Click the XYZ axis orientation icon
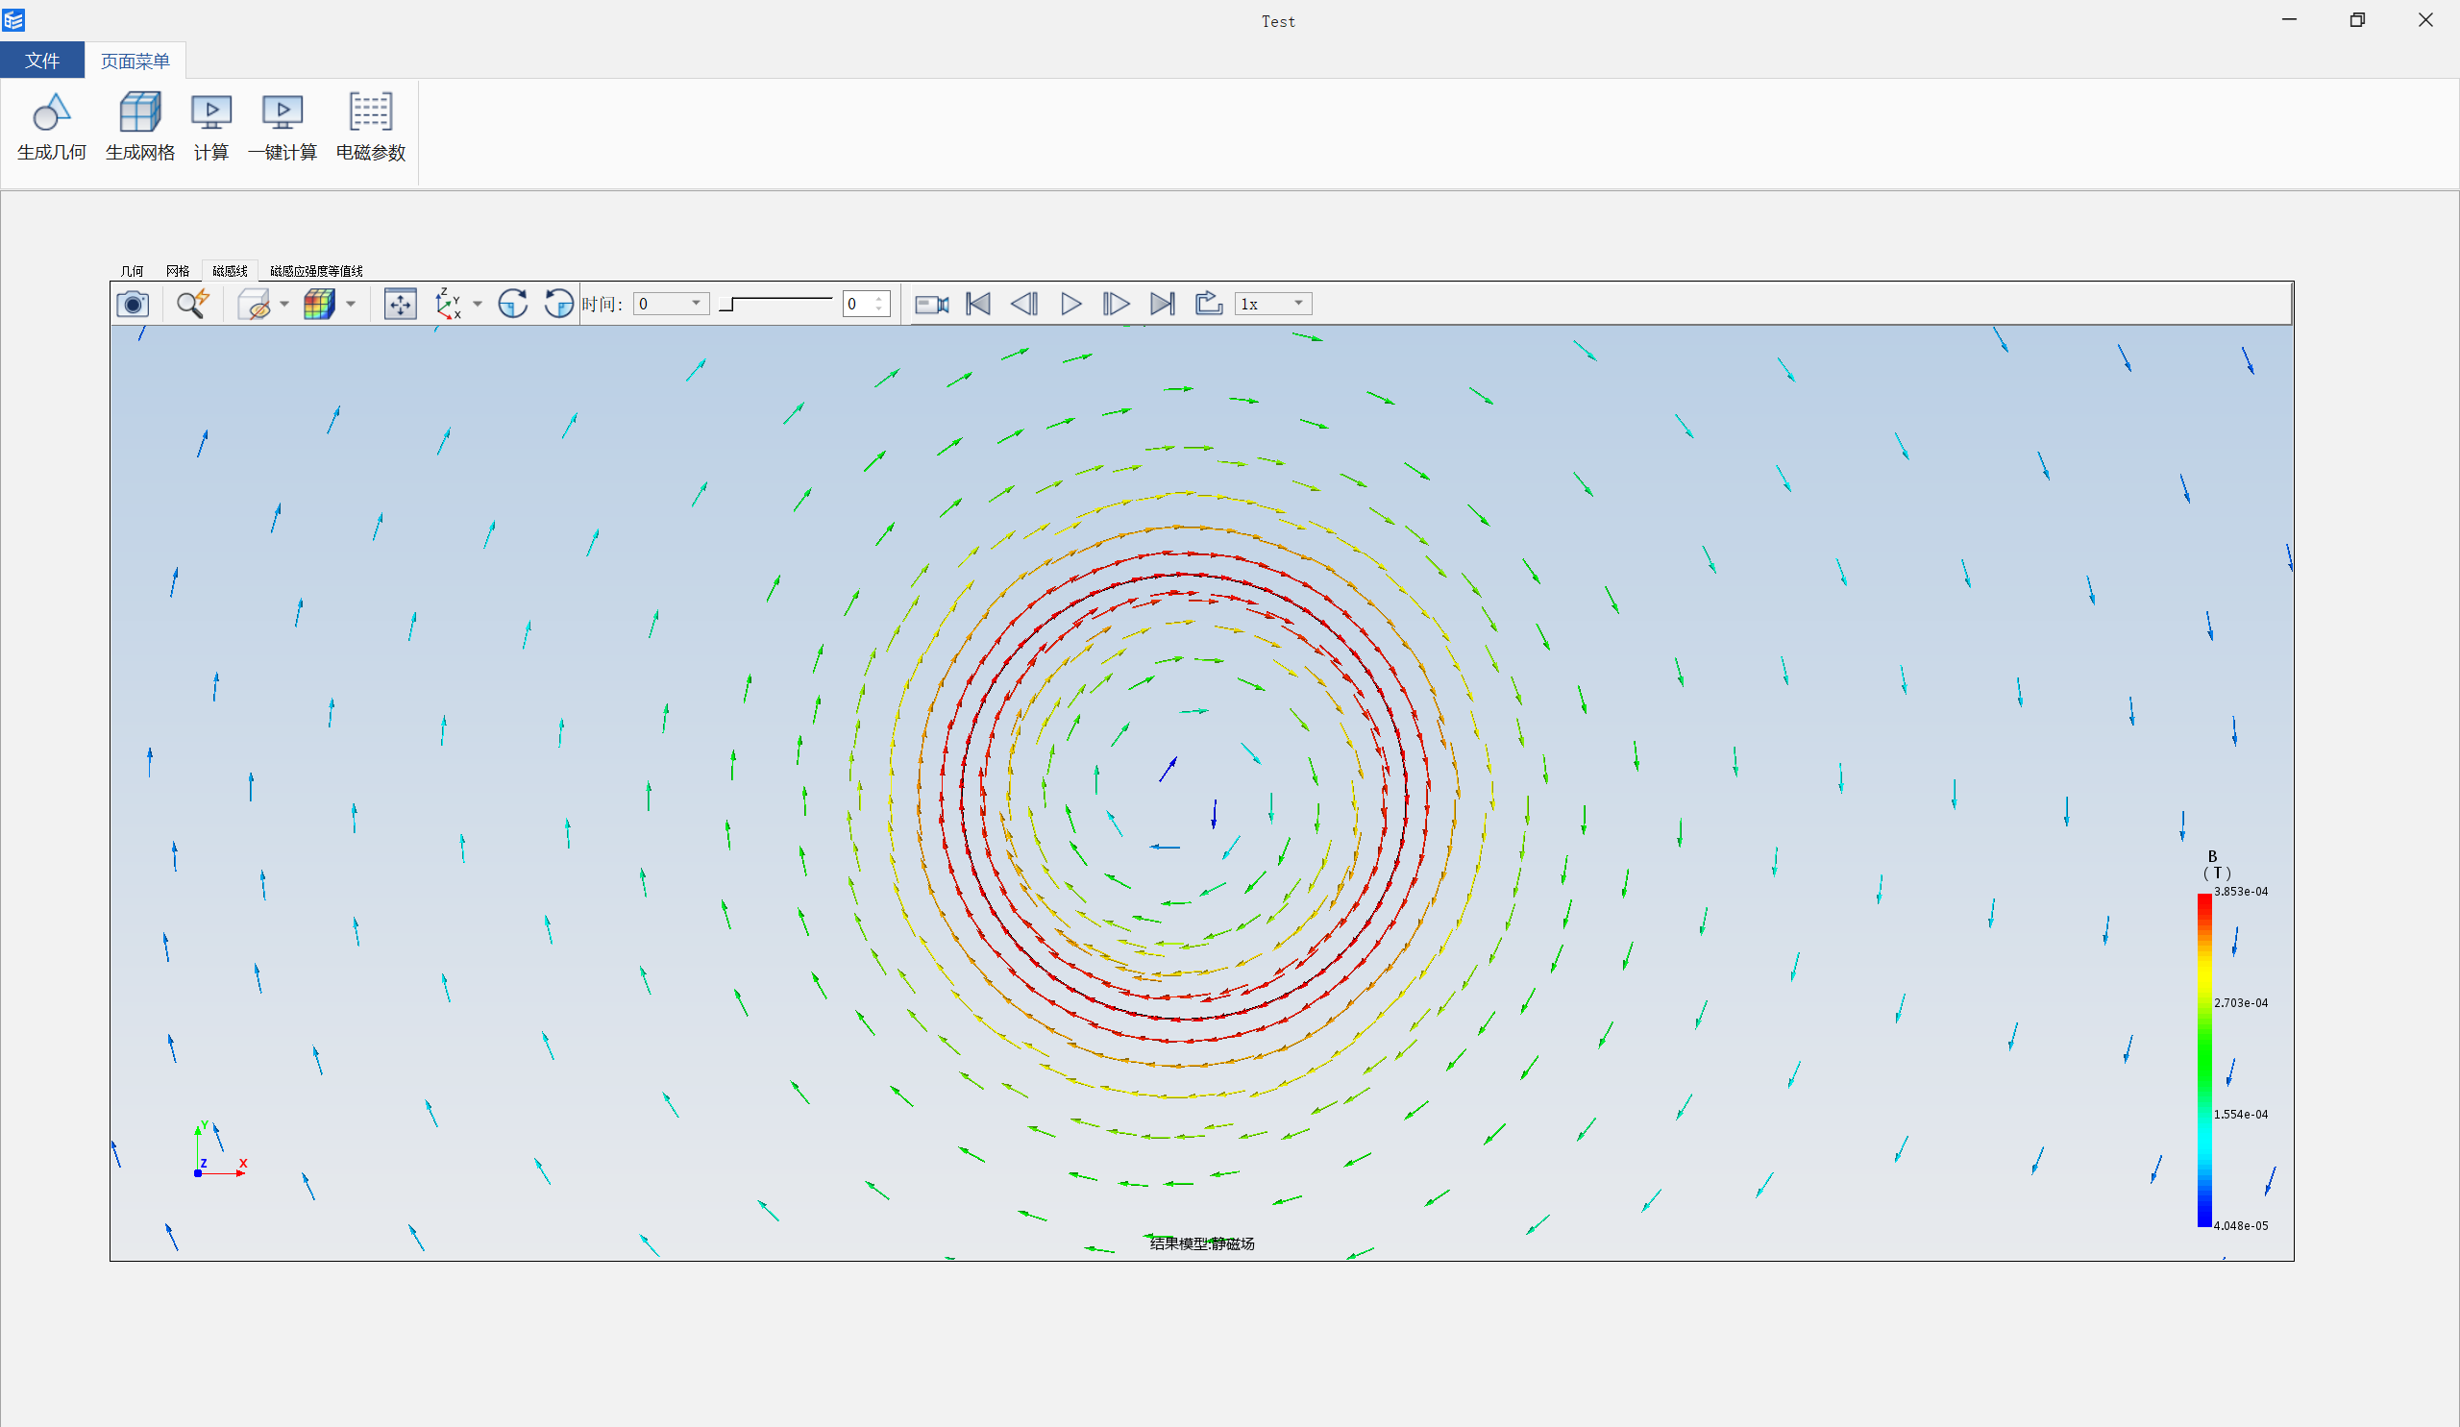 tap(448, 304)
